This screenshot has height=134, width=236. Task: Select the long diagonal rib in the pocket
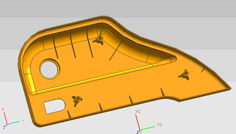coord(117,50)
